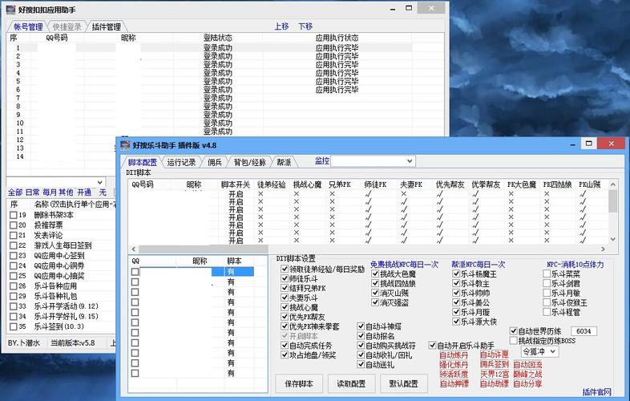Open the 佣兵 tab

click(215, 162)
